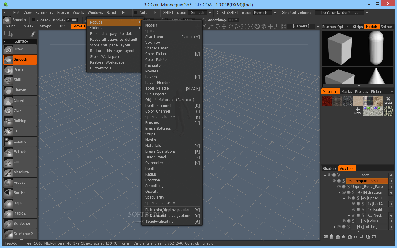Hide the [4x]Midsection layer
The image size is (397, 248).
[x=344, y=192]
